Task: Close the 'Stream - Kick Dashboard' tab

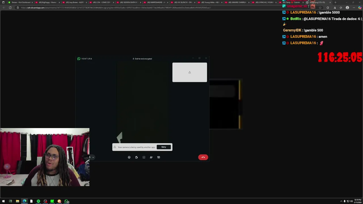Action: (x=32, y=2)
